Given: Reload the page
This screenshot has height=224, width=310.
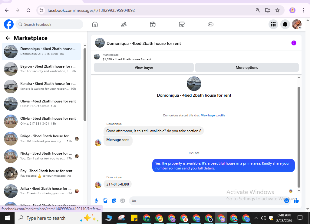Looking at the screenshot, I should [x=28, y=10].
